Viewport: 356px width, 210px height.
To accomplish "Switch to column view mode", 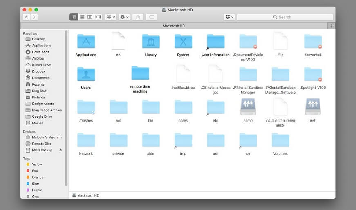I will [x=90, y=17].
